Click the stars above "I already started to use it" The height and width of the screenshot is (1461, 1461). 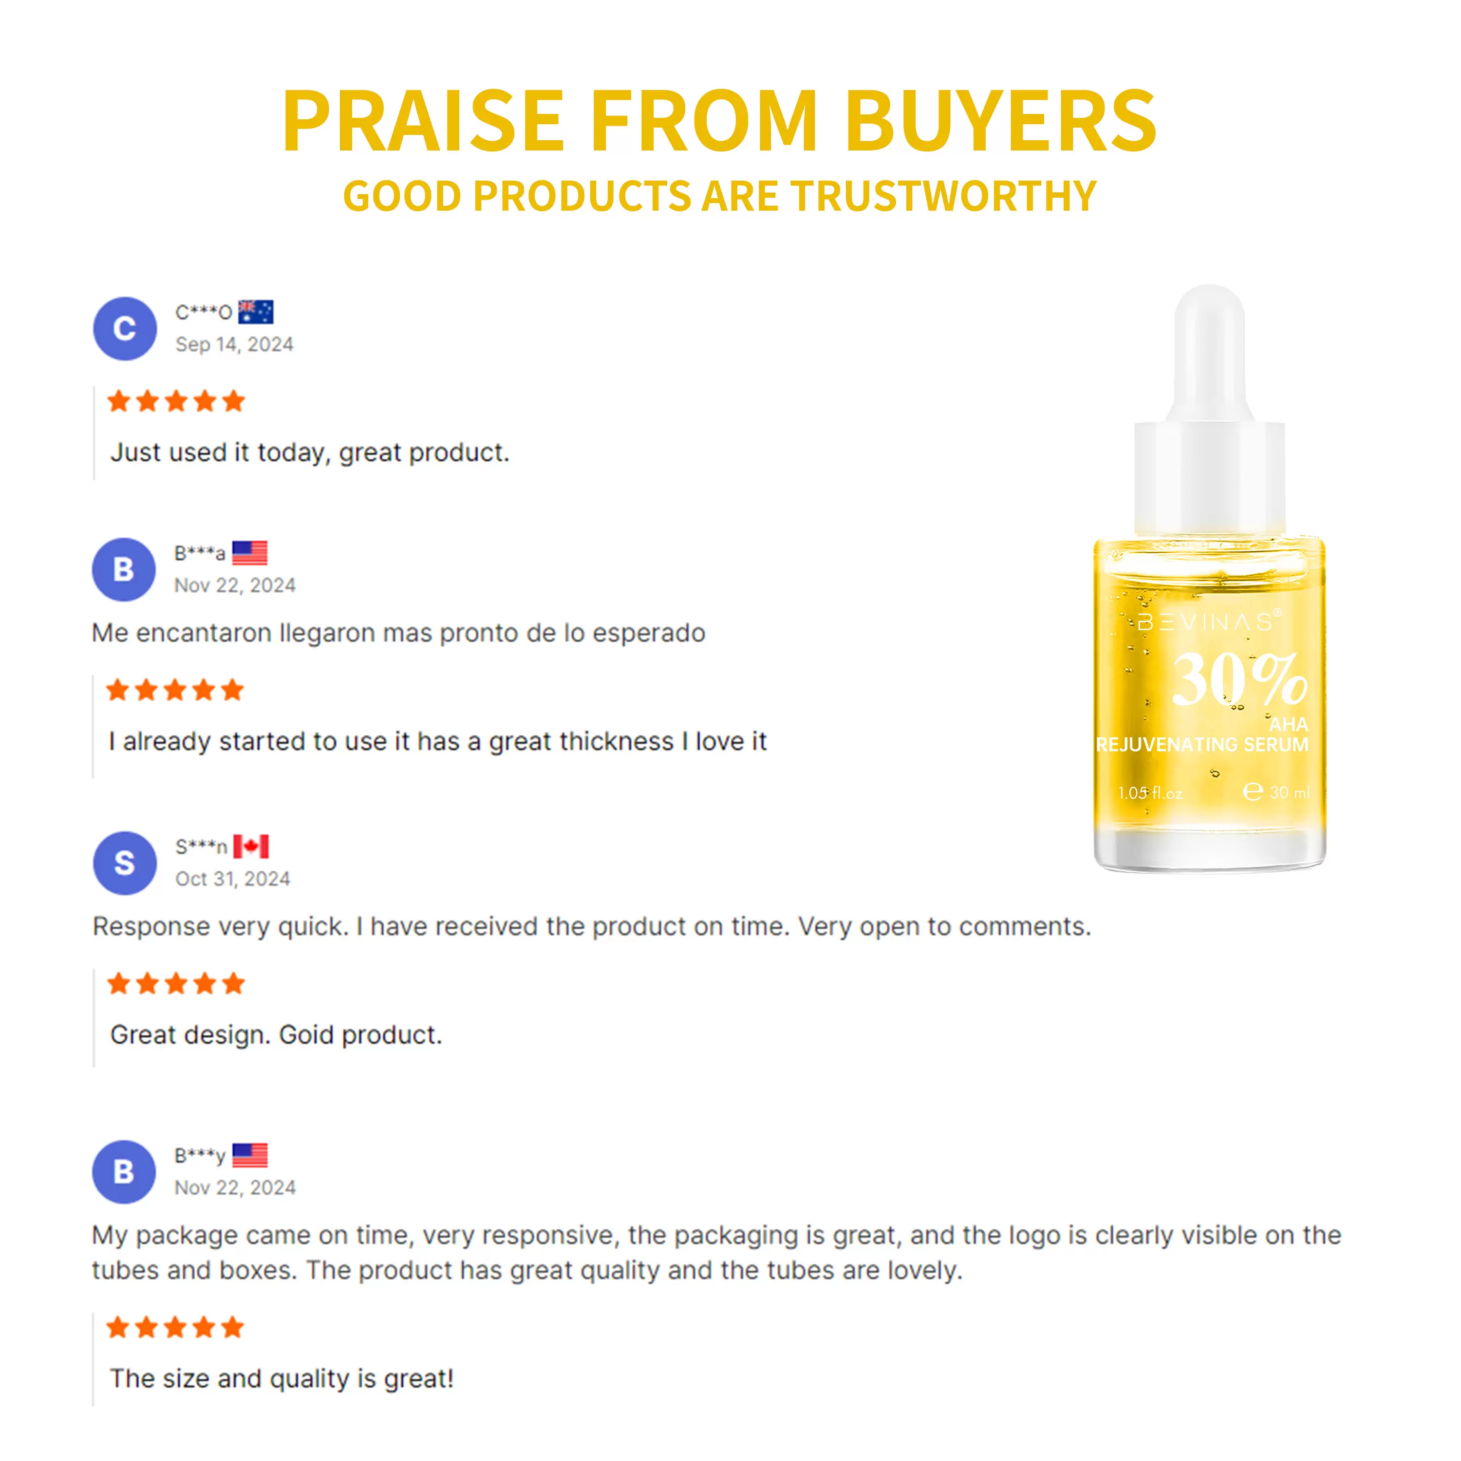[175, 691]
